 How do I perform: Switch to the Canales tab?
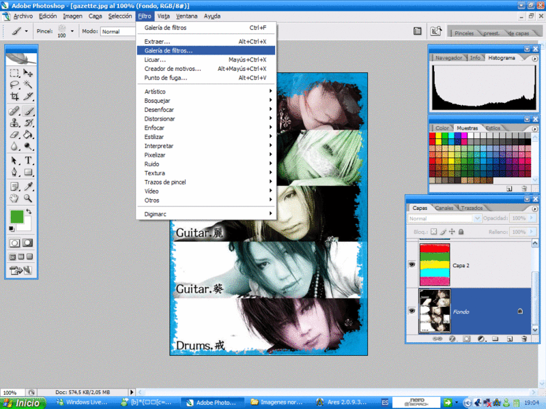[444, 208]
